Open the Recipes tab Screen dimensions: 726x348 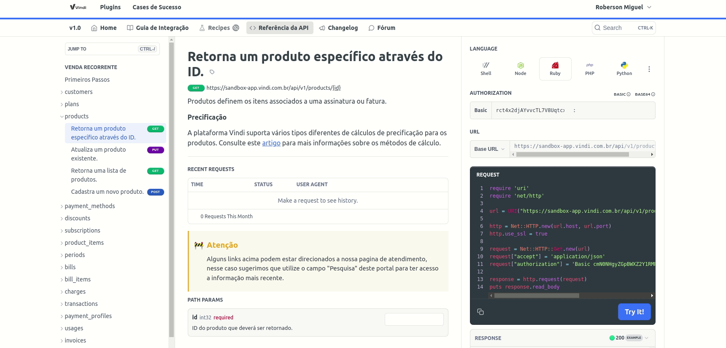pyautogui.click(x=219, y=28)
